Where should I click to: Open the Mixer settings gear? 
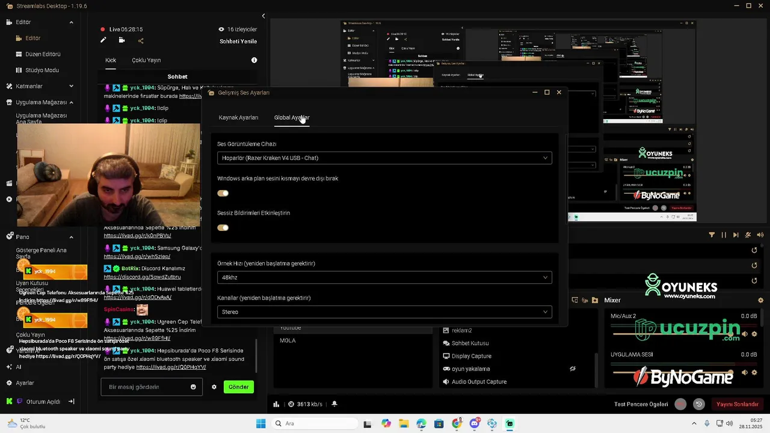(x=760, y=300)
